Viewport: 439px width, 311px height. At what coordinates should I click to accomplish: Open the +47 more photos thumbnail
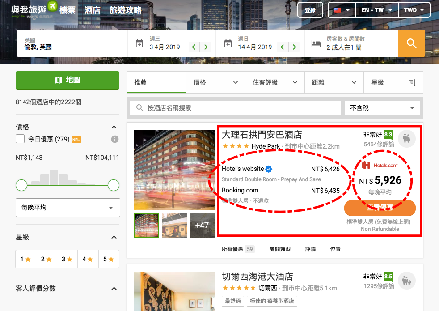point(202,225)
